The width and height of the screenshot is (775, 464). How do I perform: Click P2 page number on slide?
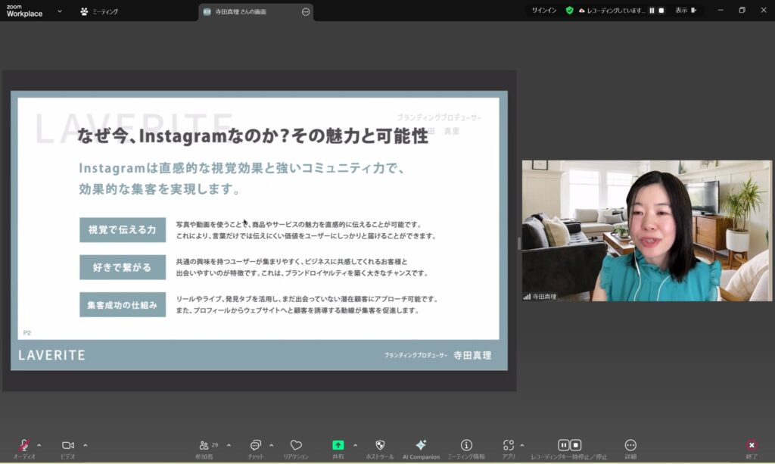pyautogui.click(x=27, y=333)
